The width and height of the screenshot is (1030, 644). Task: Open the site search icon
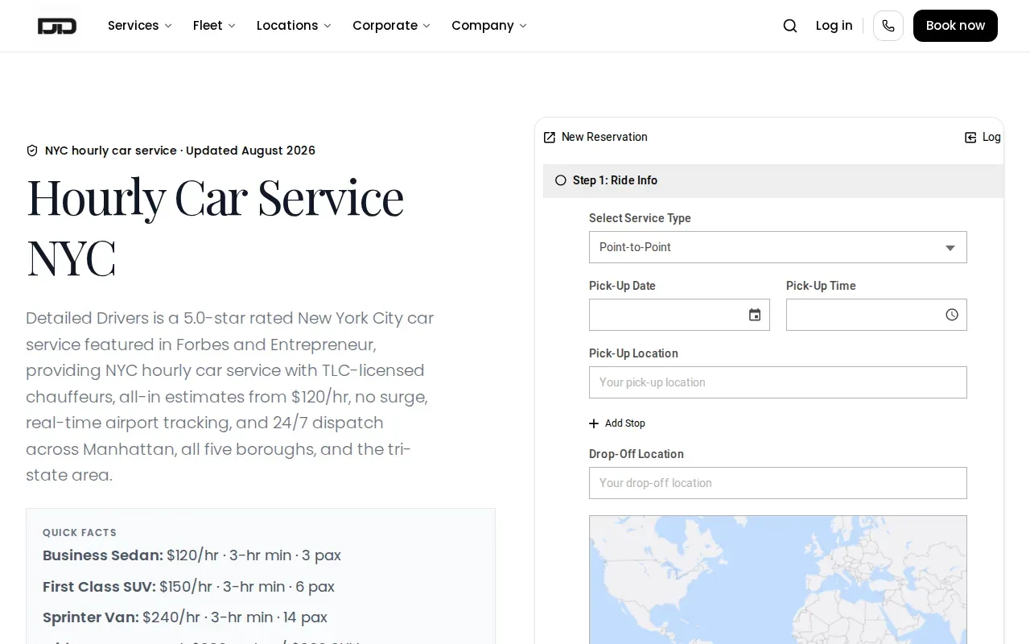click(x=790, y=26)
